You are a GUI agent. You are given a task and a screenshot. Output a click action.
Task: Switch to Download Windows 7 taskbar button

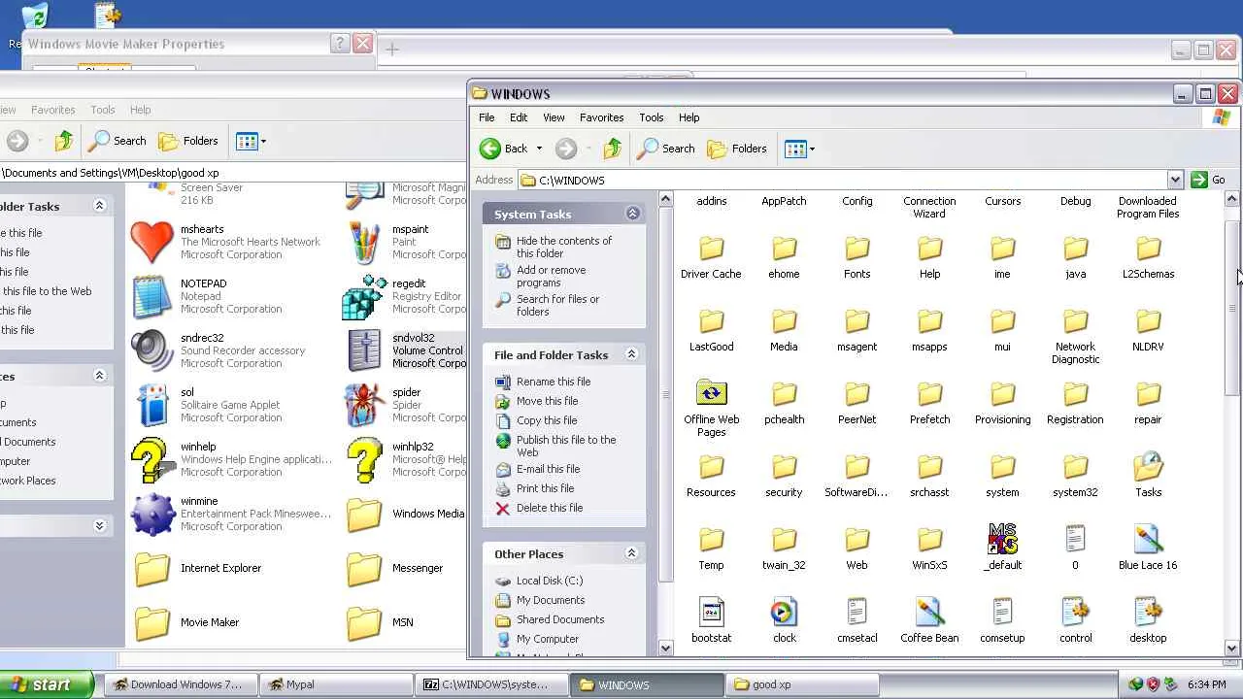[x=180, y=684]
